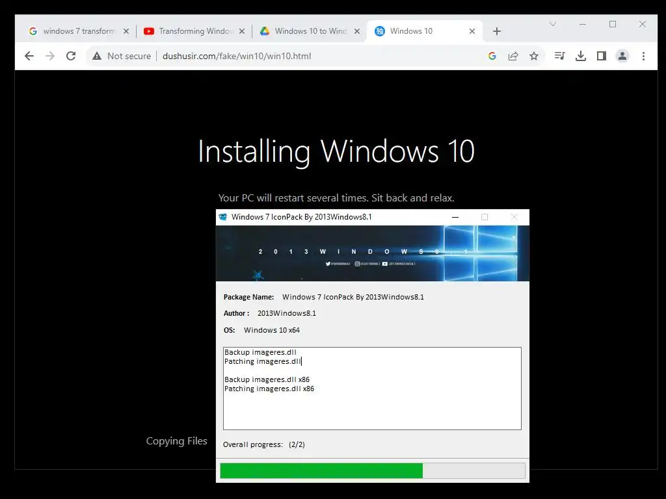Click the 2013Windows8.1 banner image
The height and width of the screenshot is (499, 666).
point(373,253)
